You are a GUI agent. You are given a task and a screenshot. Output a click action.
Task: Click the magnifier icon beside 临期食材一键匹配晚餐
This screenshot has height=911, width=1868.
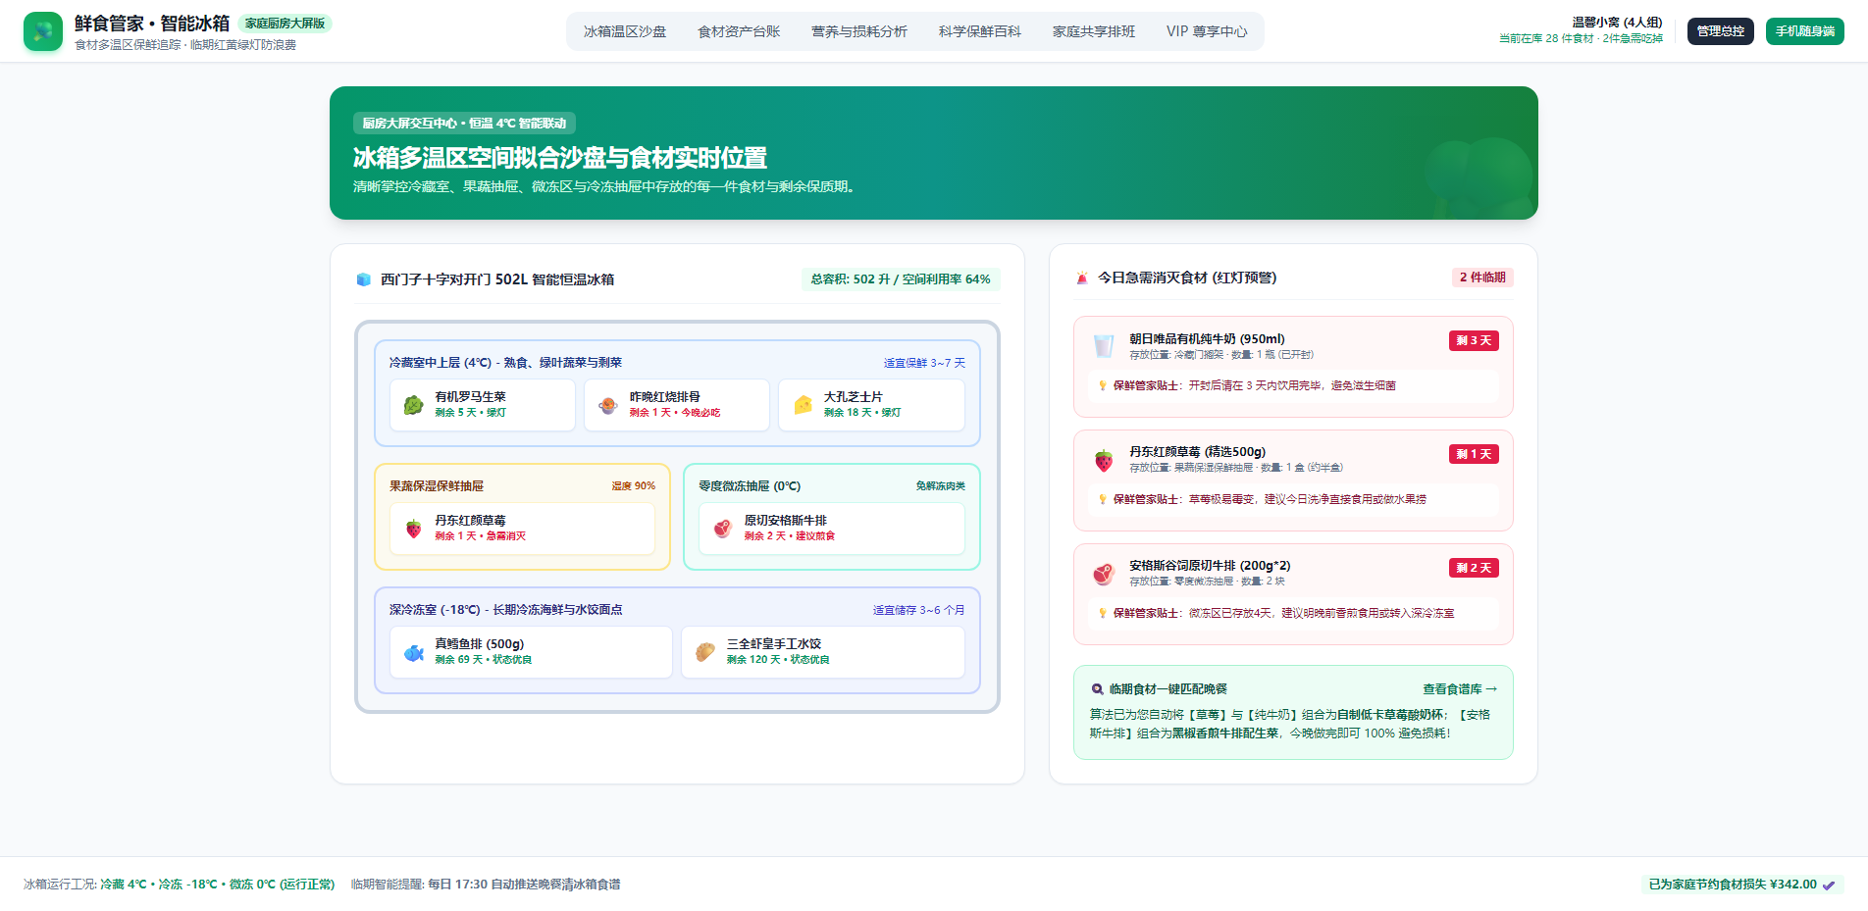point(1097,689)
